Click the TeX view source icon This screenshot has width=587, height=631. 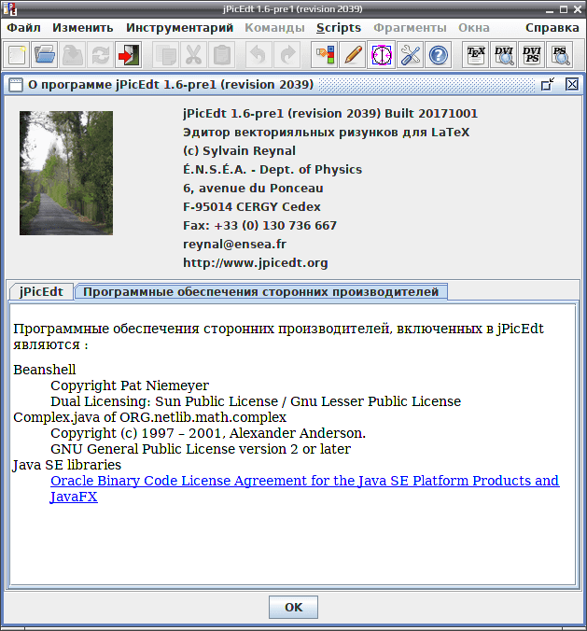coord(476,55)
